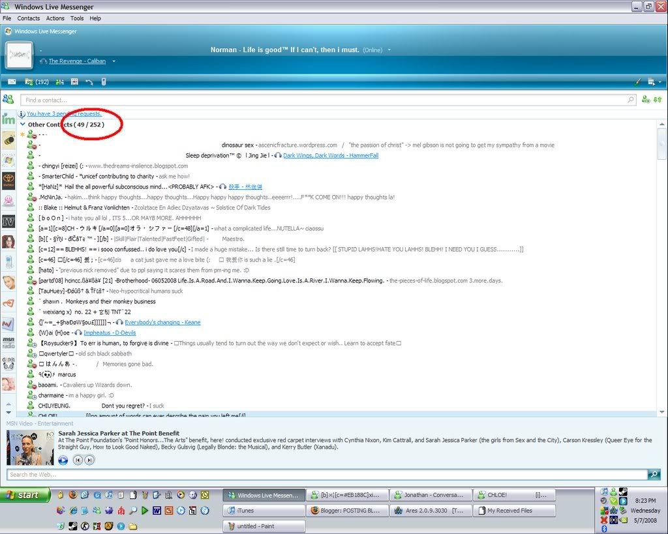Click the search magnifier in the Find a contact box

pyautogui.click(x=631, y=100)
